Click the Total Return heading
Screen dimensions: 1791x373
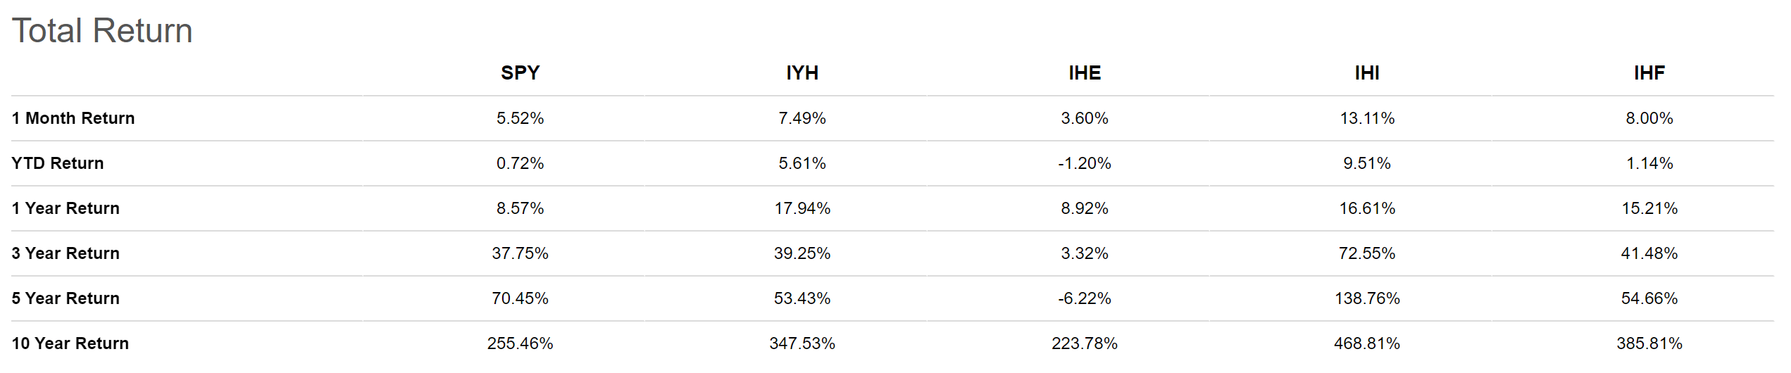pos(102,31)
